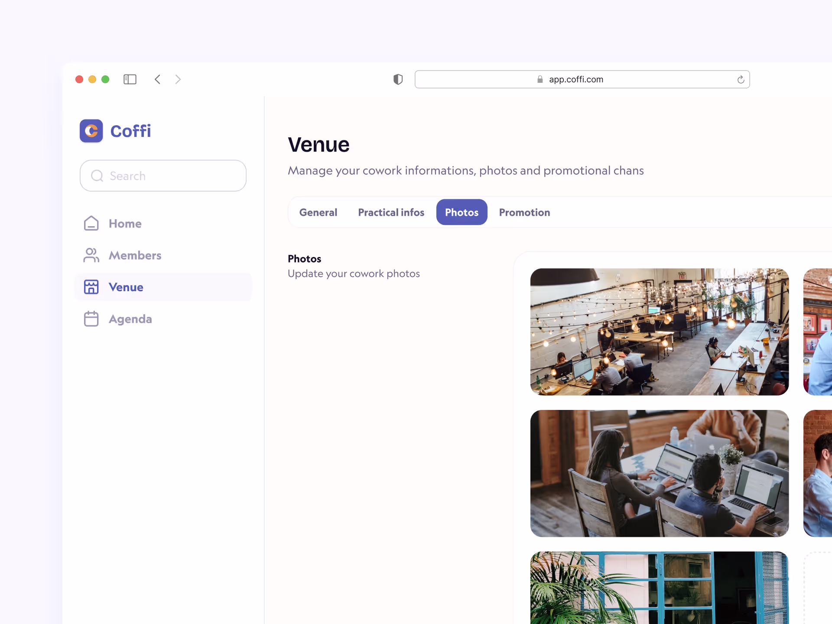Click the Search input field
Image resolution: width=832 pixels, height=624 pixels.
tap(163, 175)
